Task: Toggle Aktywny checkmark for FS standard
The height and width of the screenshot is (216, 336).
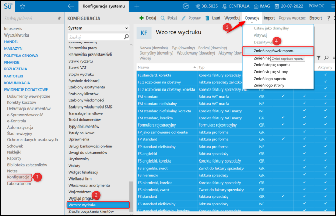Action: (x=326, y=196)
